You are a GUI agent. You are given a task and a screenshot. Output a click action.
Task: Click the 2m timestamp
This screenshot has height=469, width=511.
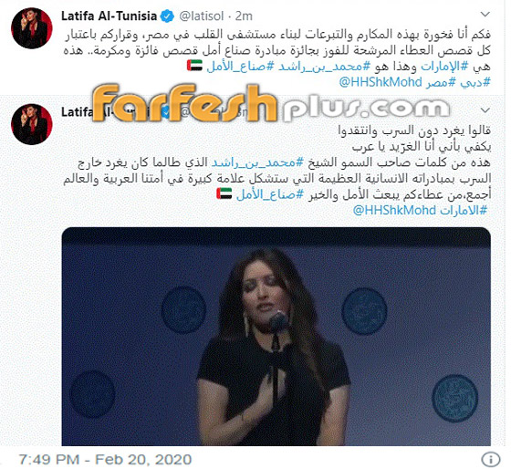click(x=244, y=16)
